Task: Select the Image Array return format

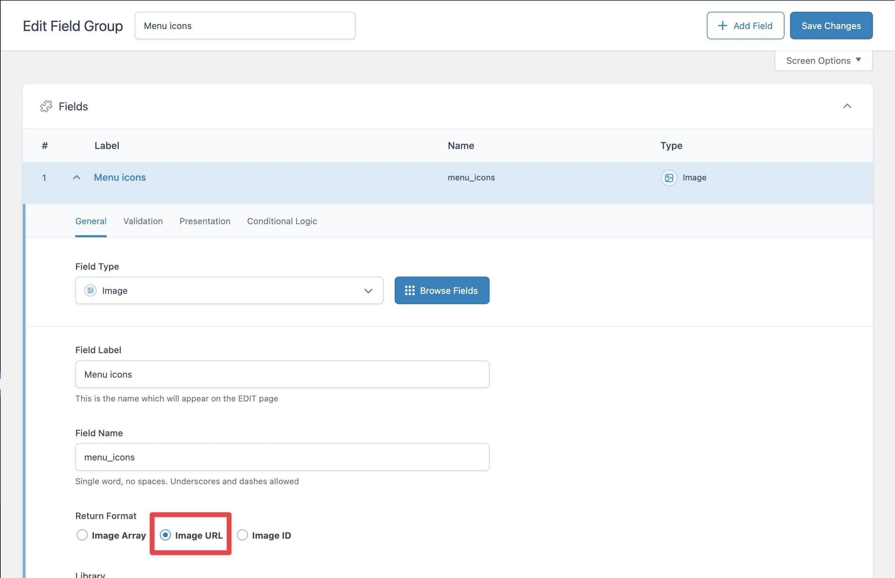Action: click(x=82, y=535)
